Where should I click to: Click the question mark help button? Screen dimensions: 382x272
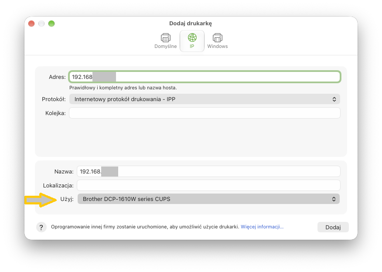(41, 227)
